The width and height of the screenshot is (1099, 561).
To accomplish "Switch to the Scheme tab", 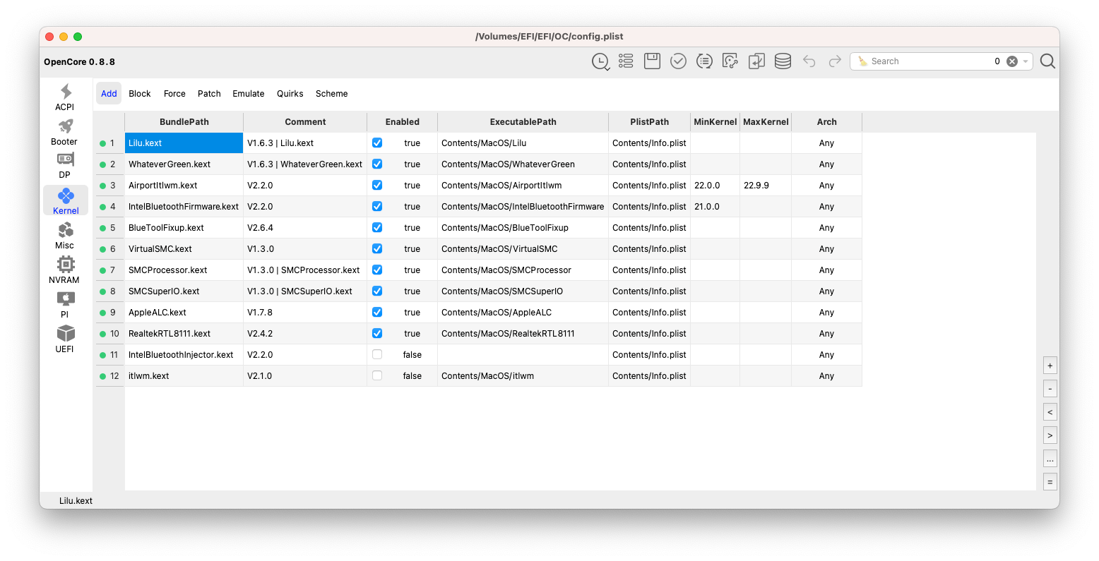I will point(332,93).
